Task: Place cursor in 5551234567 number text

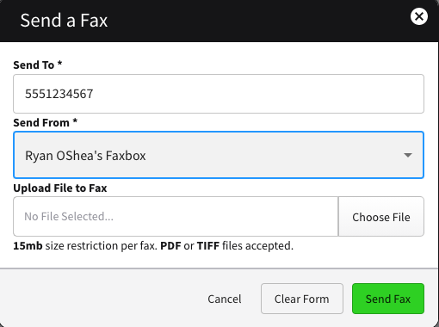Action: (x=59, y=94)
